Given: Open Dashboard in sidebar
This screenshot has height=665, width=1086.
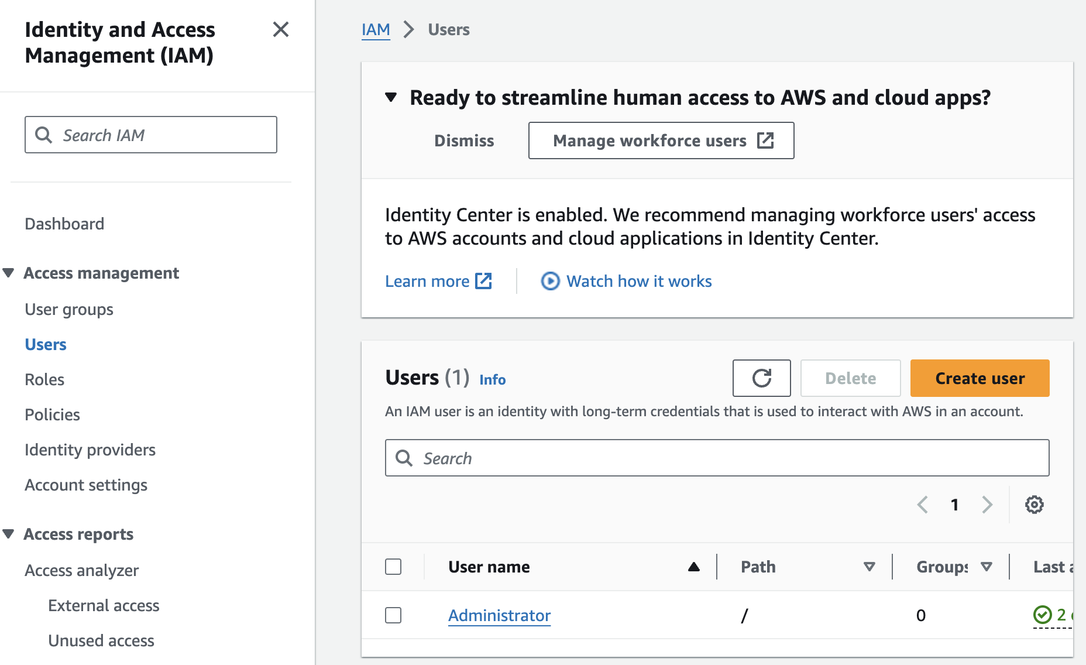Looking at the screenshot, I should pyautogui.click(x=64, y=224).
